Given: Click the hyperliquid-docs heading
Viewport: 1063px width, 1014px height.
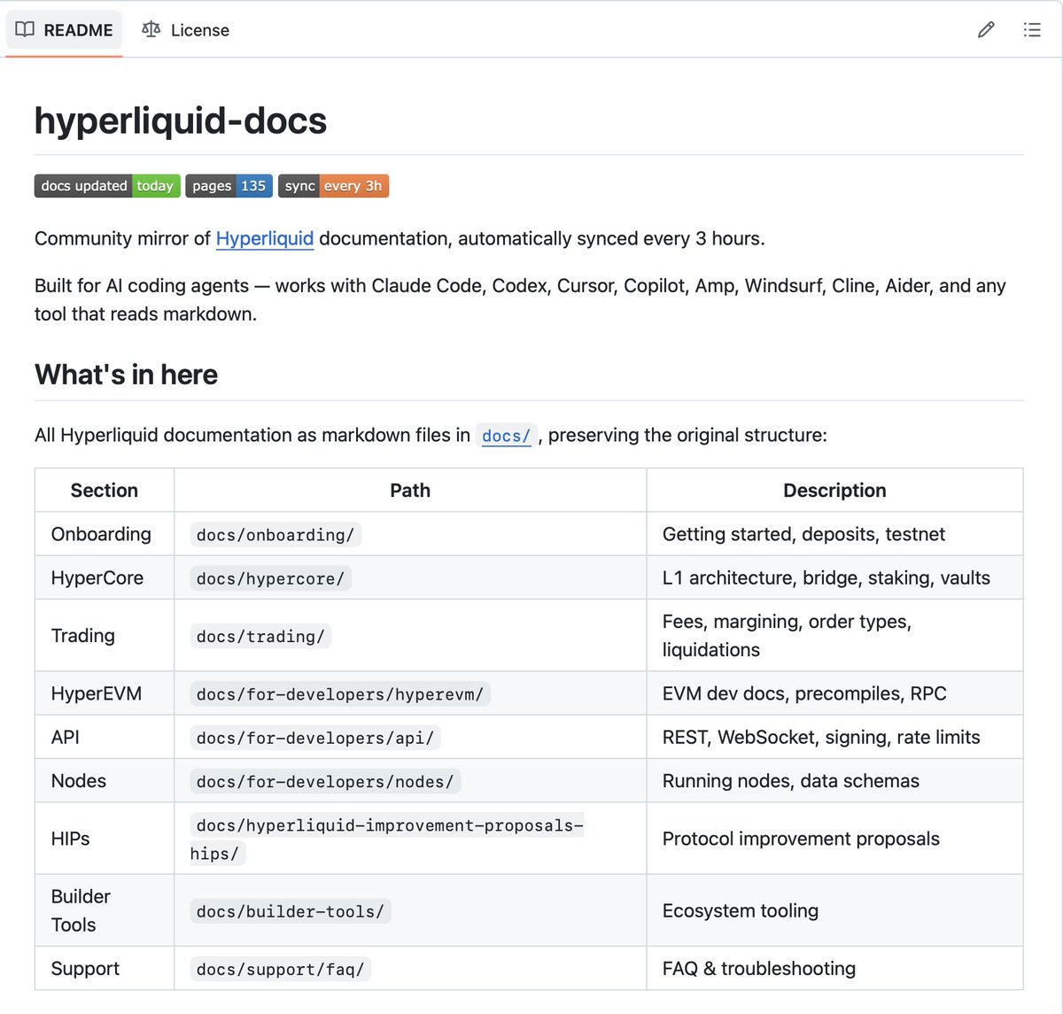Looking at the screenshot, I should pyautogui.click(x=181, y=120).
